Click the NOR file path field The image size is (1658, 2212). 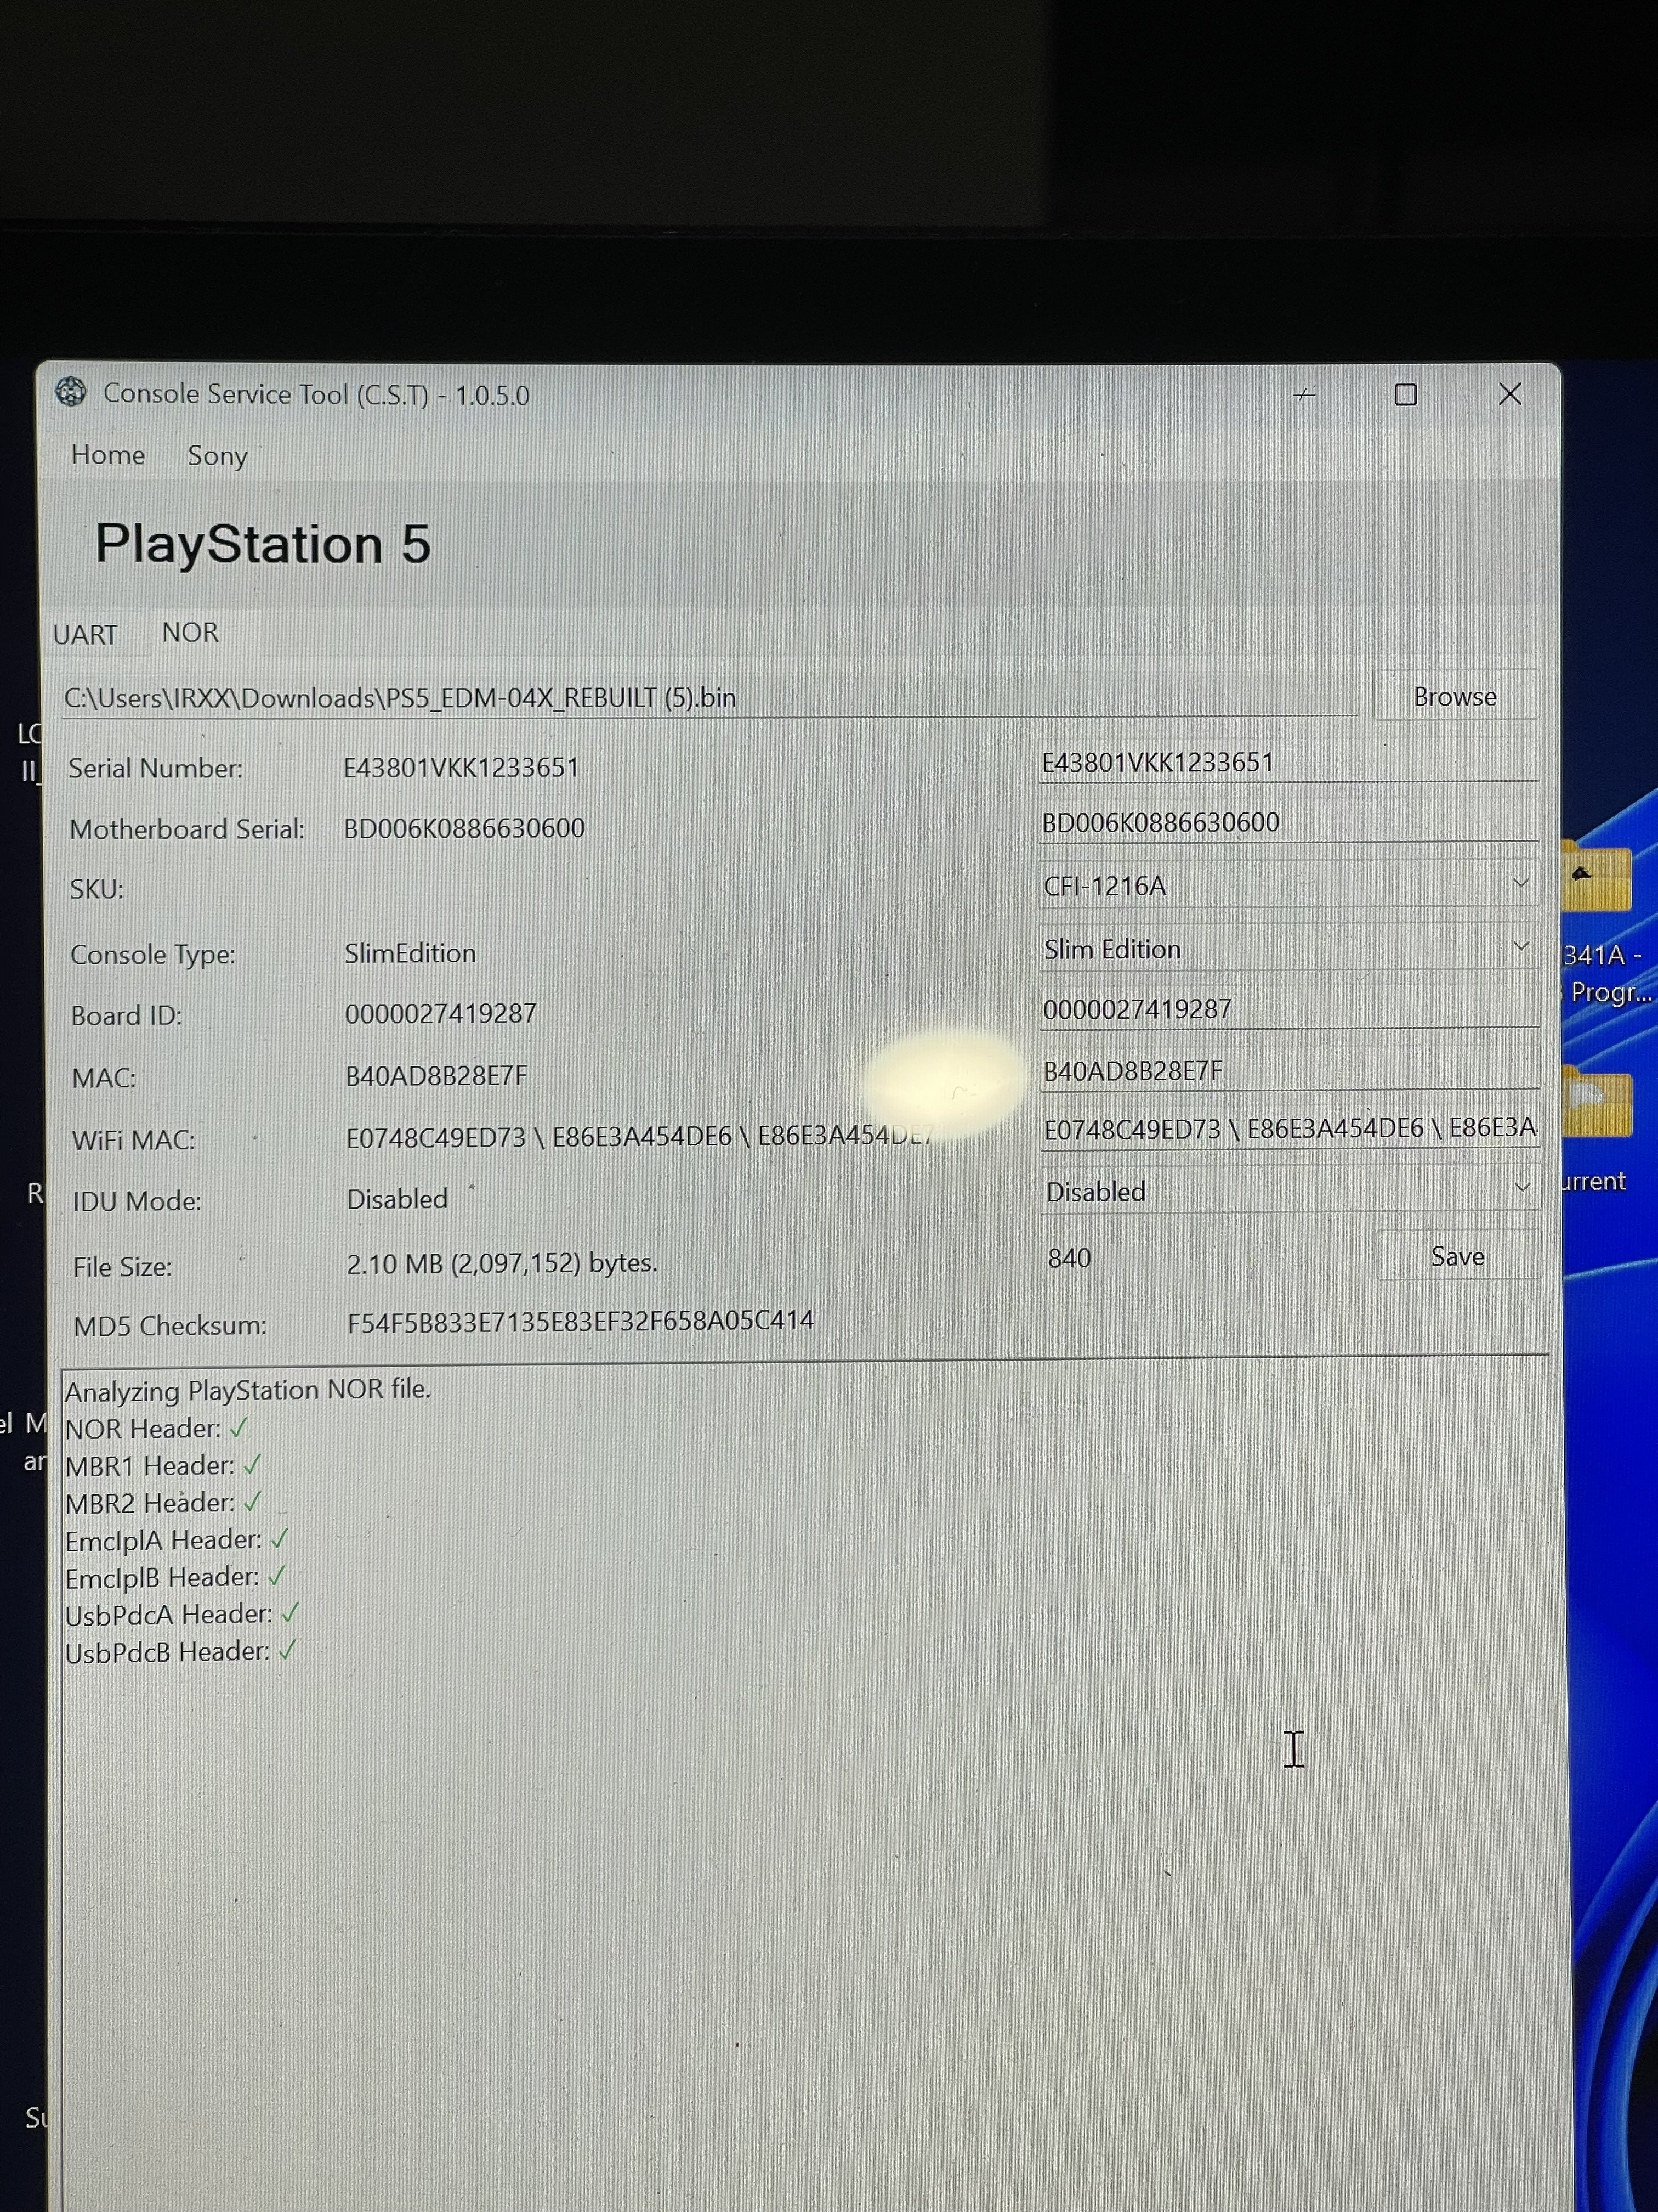(709, 697)
